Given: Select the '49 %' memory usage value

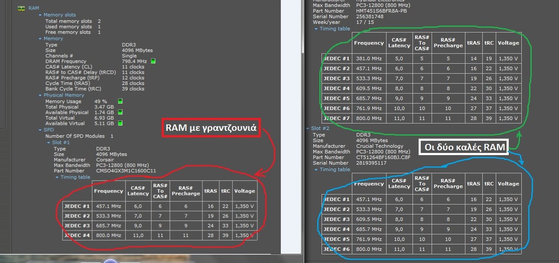Looking at the screenshot, I should click(x=100, y=101).
